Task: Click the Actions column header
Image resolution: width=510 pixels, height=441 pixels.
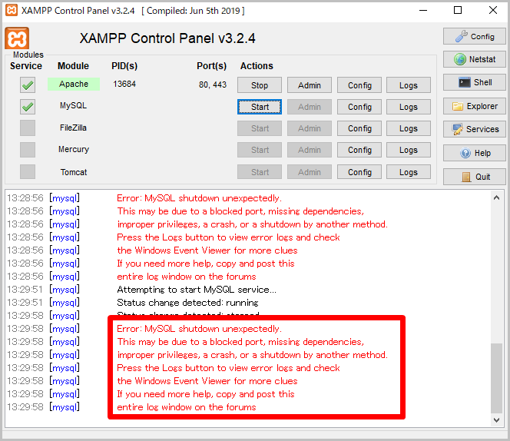Action: 257,66
